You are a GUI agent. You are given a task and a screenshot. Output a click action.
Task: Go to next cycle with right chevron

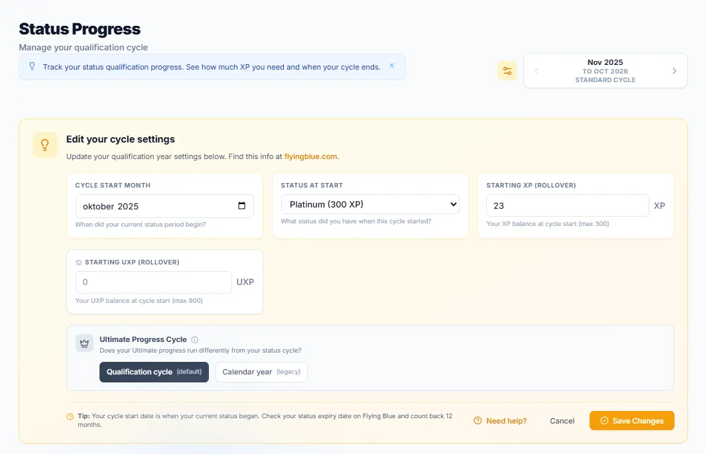point(674,71)
